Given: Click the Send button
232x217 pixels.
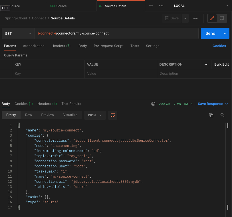Looking at the screenshot, I should (x=210, y=33).
